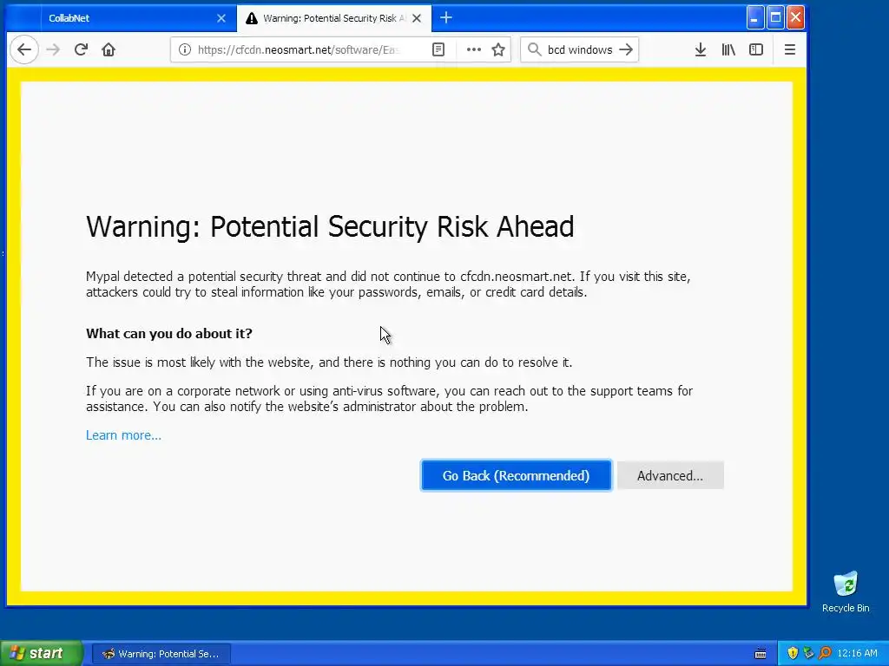The width and height of the screenshot is (889, 666).
Task: Close the CollabNet tab
Action: click(221, 18)
